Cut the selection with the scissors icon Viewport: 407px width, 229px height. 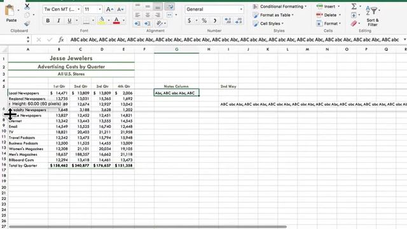27,6
